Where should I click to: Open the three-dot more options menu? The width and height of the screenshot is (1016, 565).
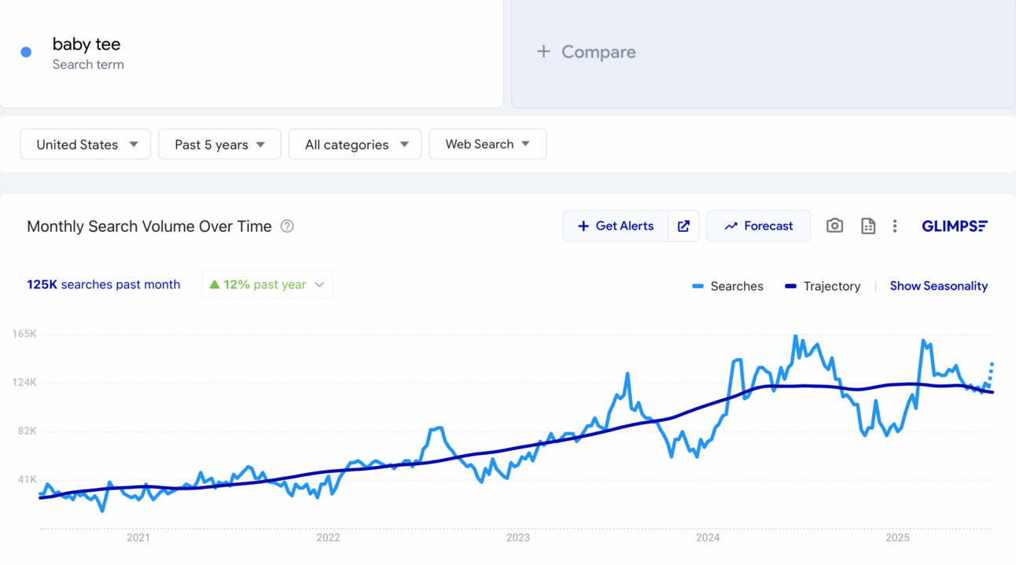(895, 226)
